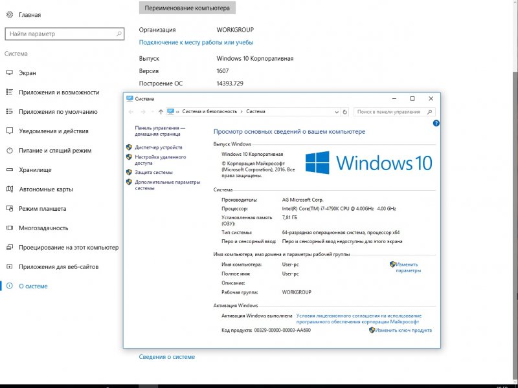Viewport: 518px width, 388px height.
Task: Click the magnifier in Поиск в панели управления
Action: 429,112
